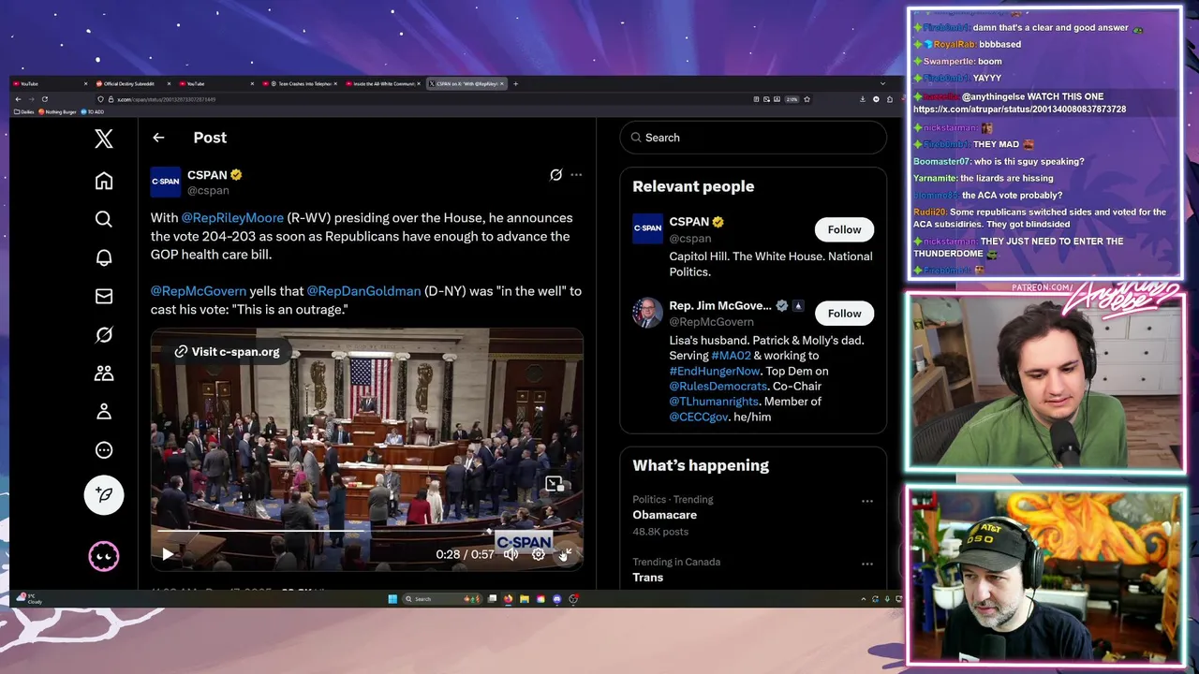The image size is (1199, 674).
Task: Open #EndHungerNow hashtag link
Action: point(715,371)
